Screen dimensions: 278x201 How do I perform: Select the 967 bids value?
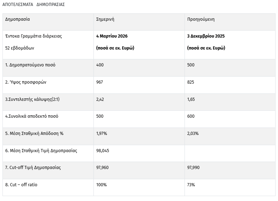coord(100,82)
